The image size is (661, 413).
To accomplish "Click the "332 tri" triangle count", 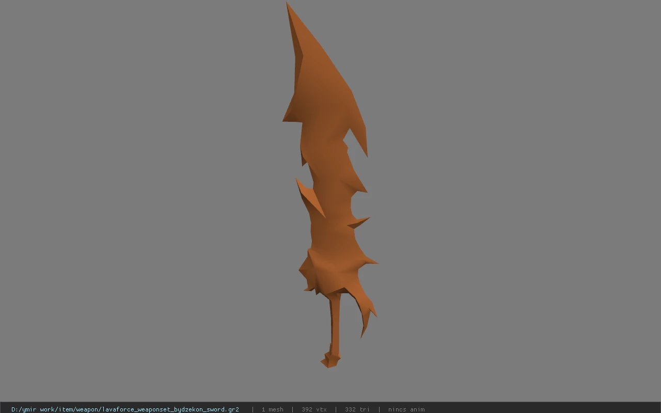I will click(357, 409).
